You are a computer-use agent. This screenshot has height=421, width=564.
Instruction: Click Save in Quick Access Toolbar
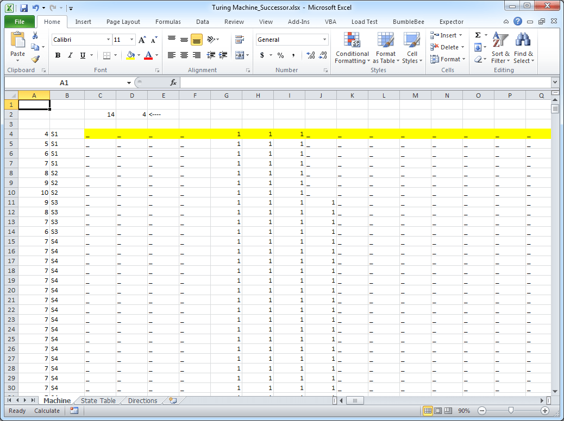point(24,8)
